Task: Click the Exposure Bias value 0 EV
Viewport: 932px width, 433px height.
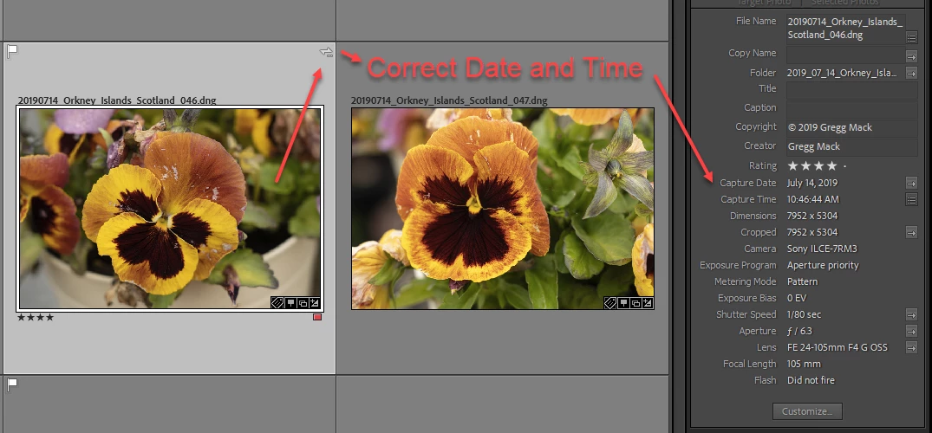Action: click(797, 298)
